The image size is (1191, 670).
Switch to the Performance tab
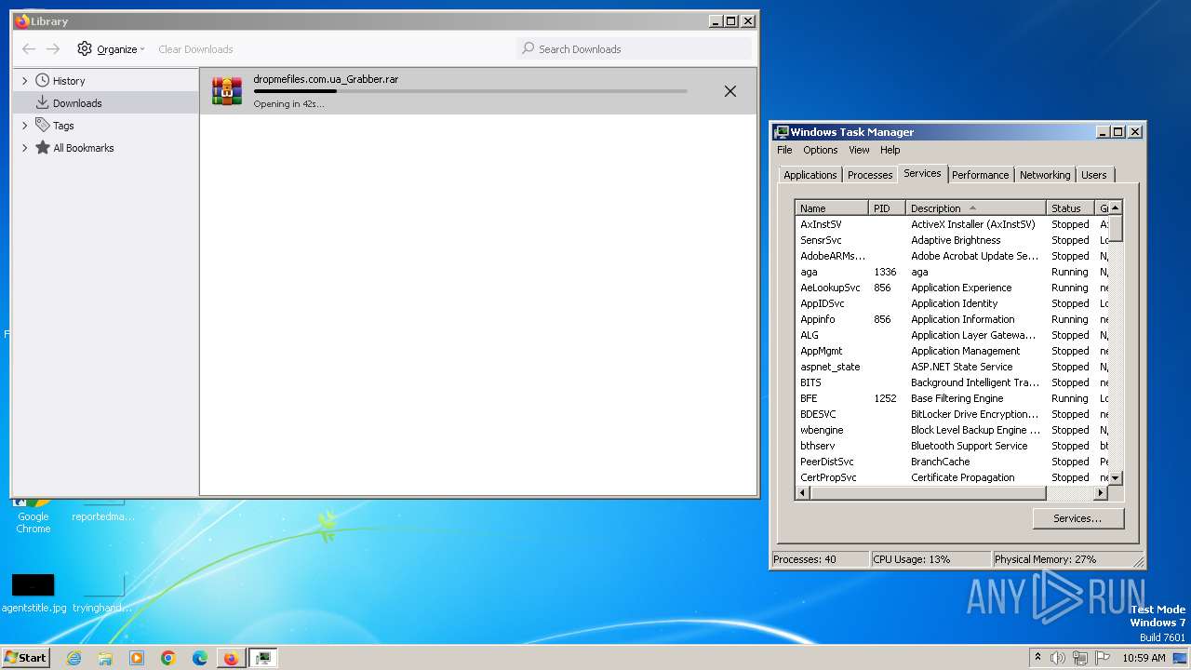pyautogui.click(x=980, y=175)
